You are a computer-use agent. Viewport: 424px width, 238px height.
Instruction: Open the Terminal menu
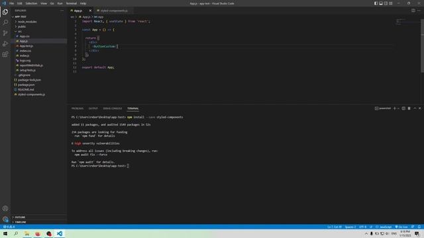coord(72,3)
